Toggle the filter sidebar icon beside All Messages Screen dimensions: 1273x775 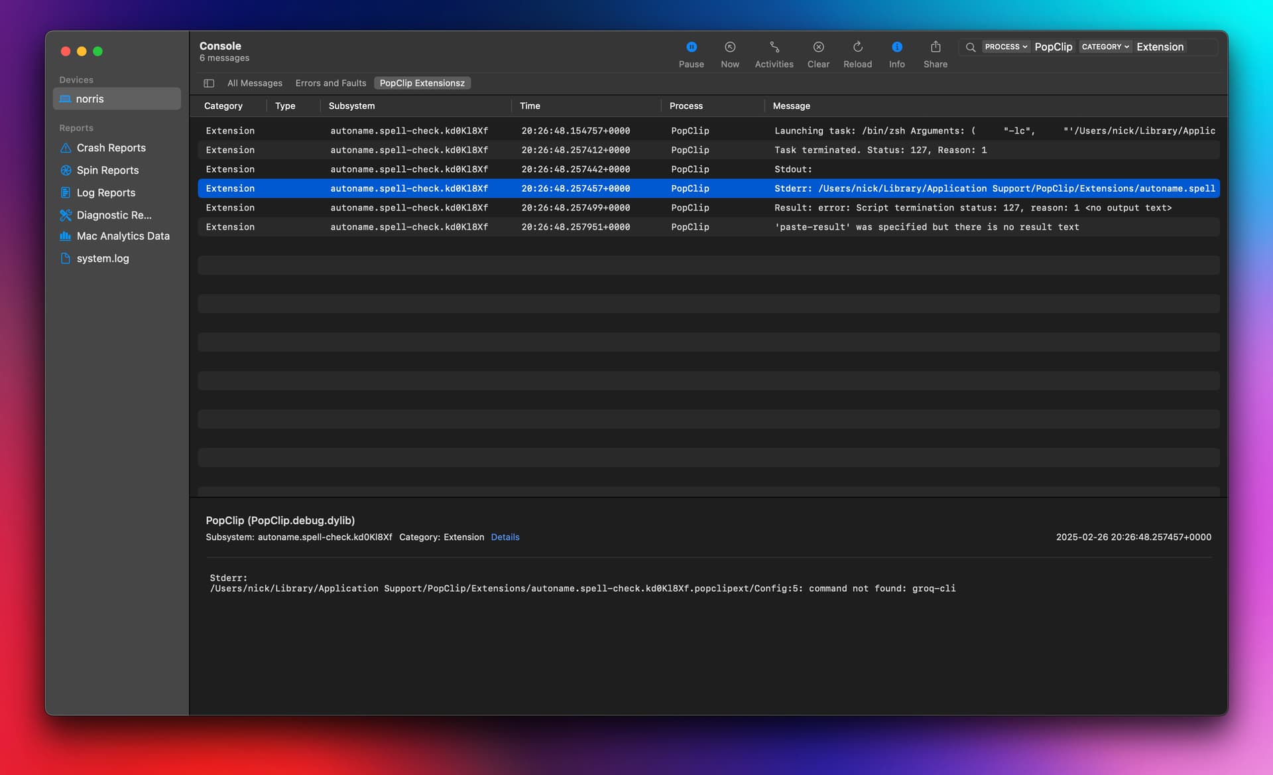[209, 83]
